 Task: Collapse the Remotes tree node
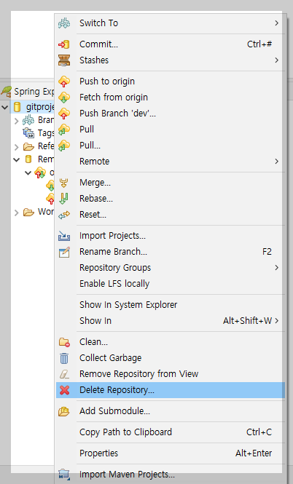pos(16,160)
